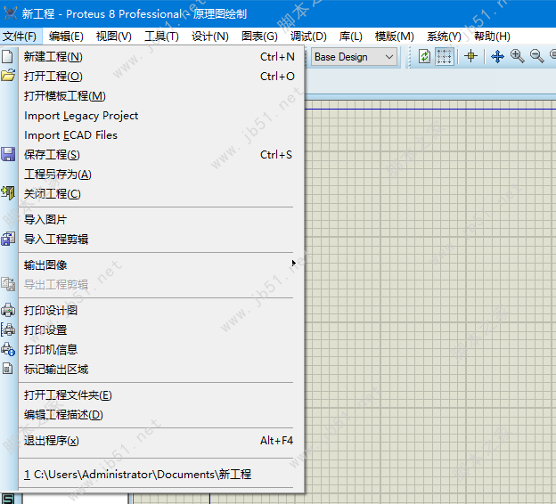Select 打开模板工程(M) menu entry
The width and height of the screenshot is (556, 504).
point(161,95)
